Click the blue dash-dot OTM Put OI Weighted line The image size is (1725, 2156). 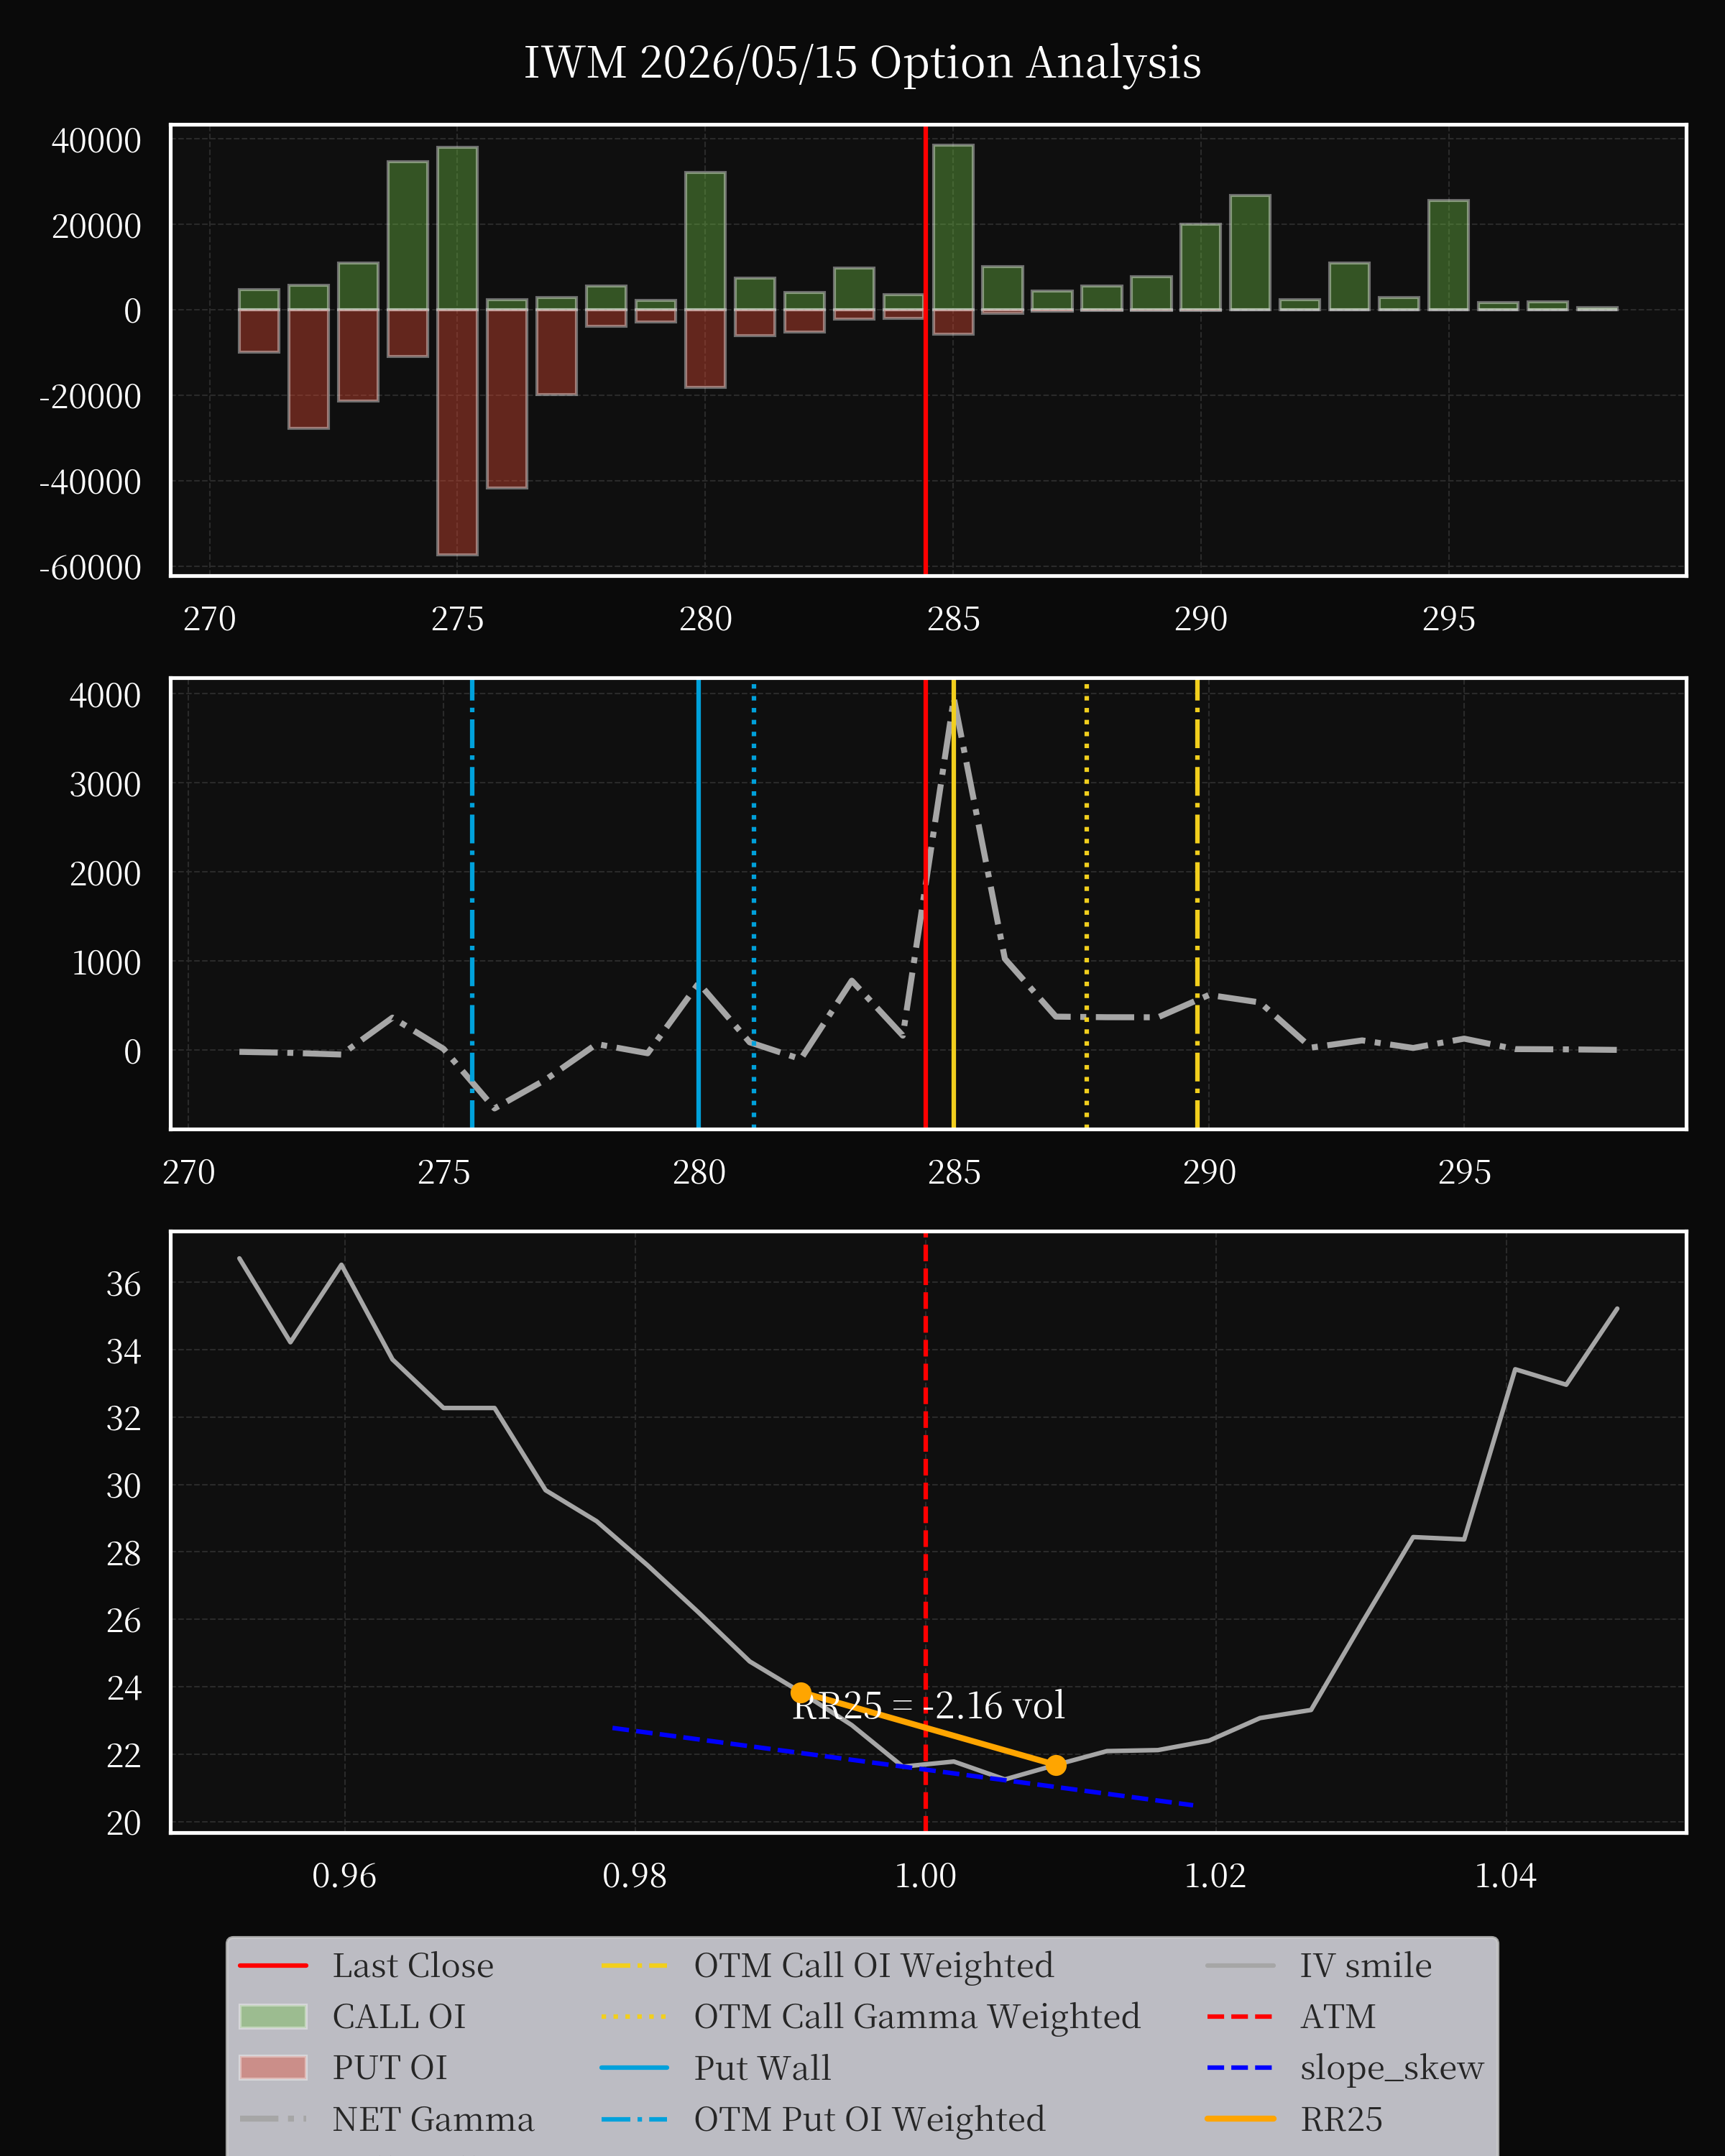(472, 903)
